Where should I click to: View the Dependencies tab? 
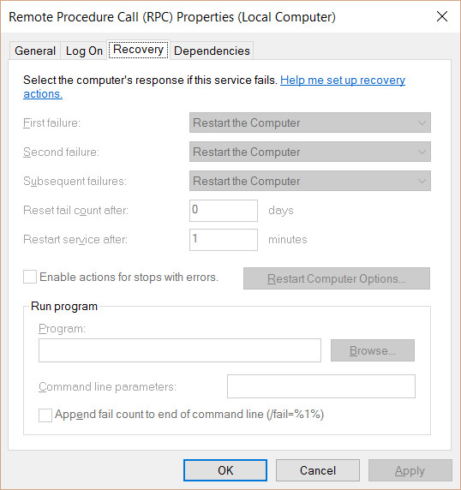click(212, 51)
